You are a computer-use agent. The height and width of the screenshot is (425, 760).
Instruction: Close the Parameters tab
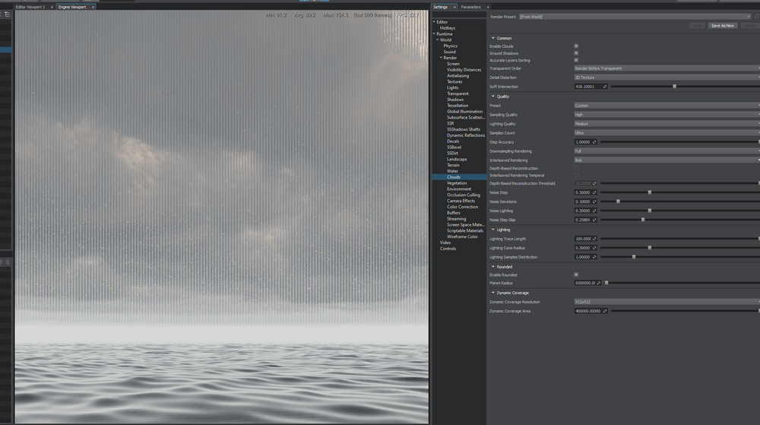click(488, 8)
